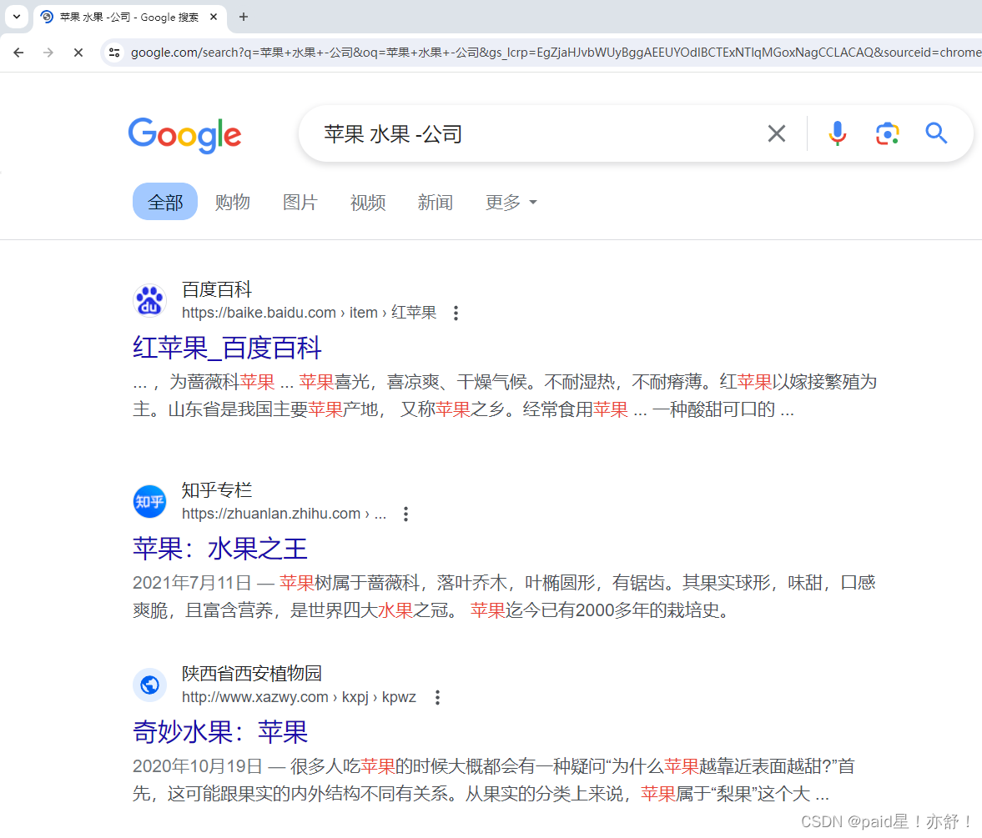Go back to the previous page
This screenshot has width=982, height=838.
19,53
